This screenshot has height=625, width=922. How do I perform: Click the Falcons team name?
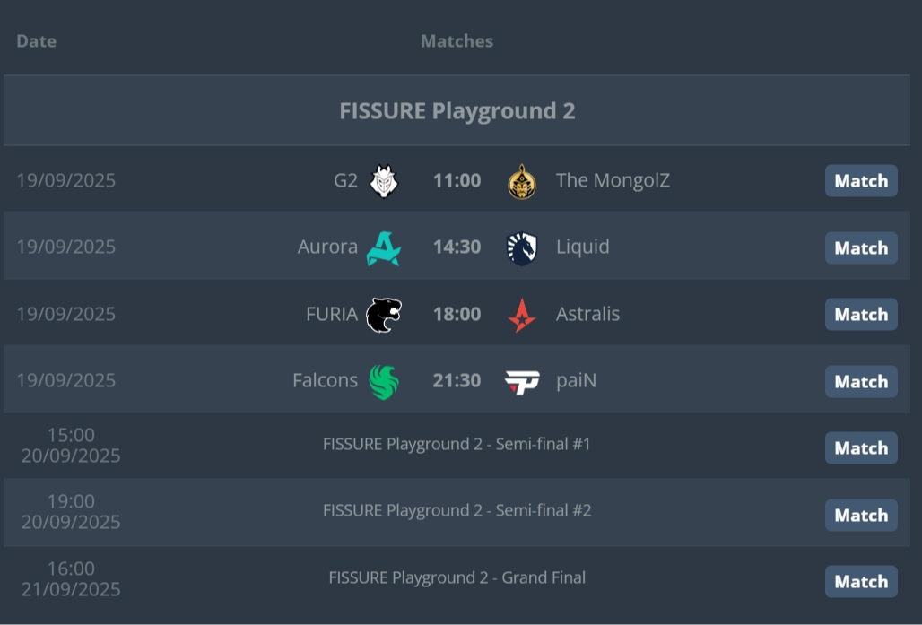[x=325, y=381]
